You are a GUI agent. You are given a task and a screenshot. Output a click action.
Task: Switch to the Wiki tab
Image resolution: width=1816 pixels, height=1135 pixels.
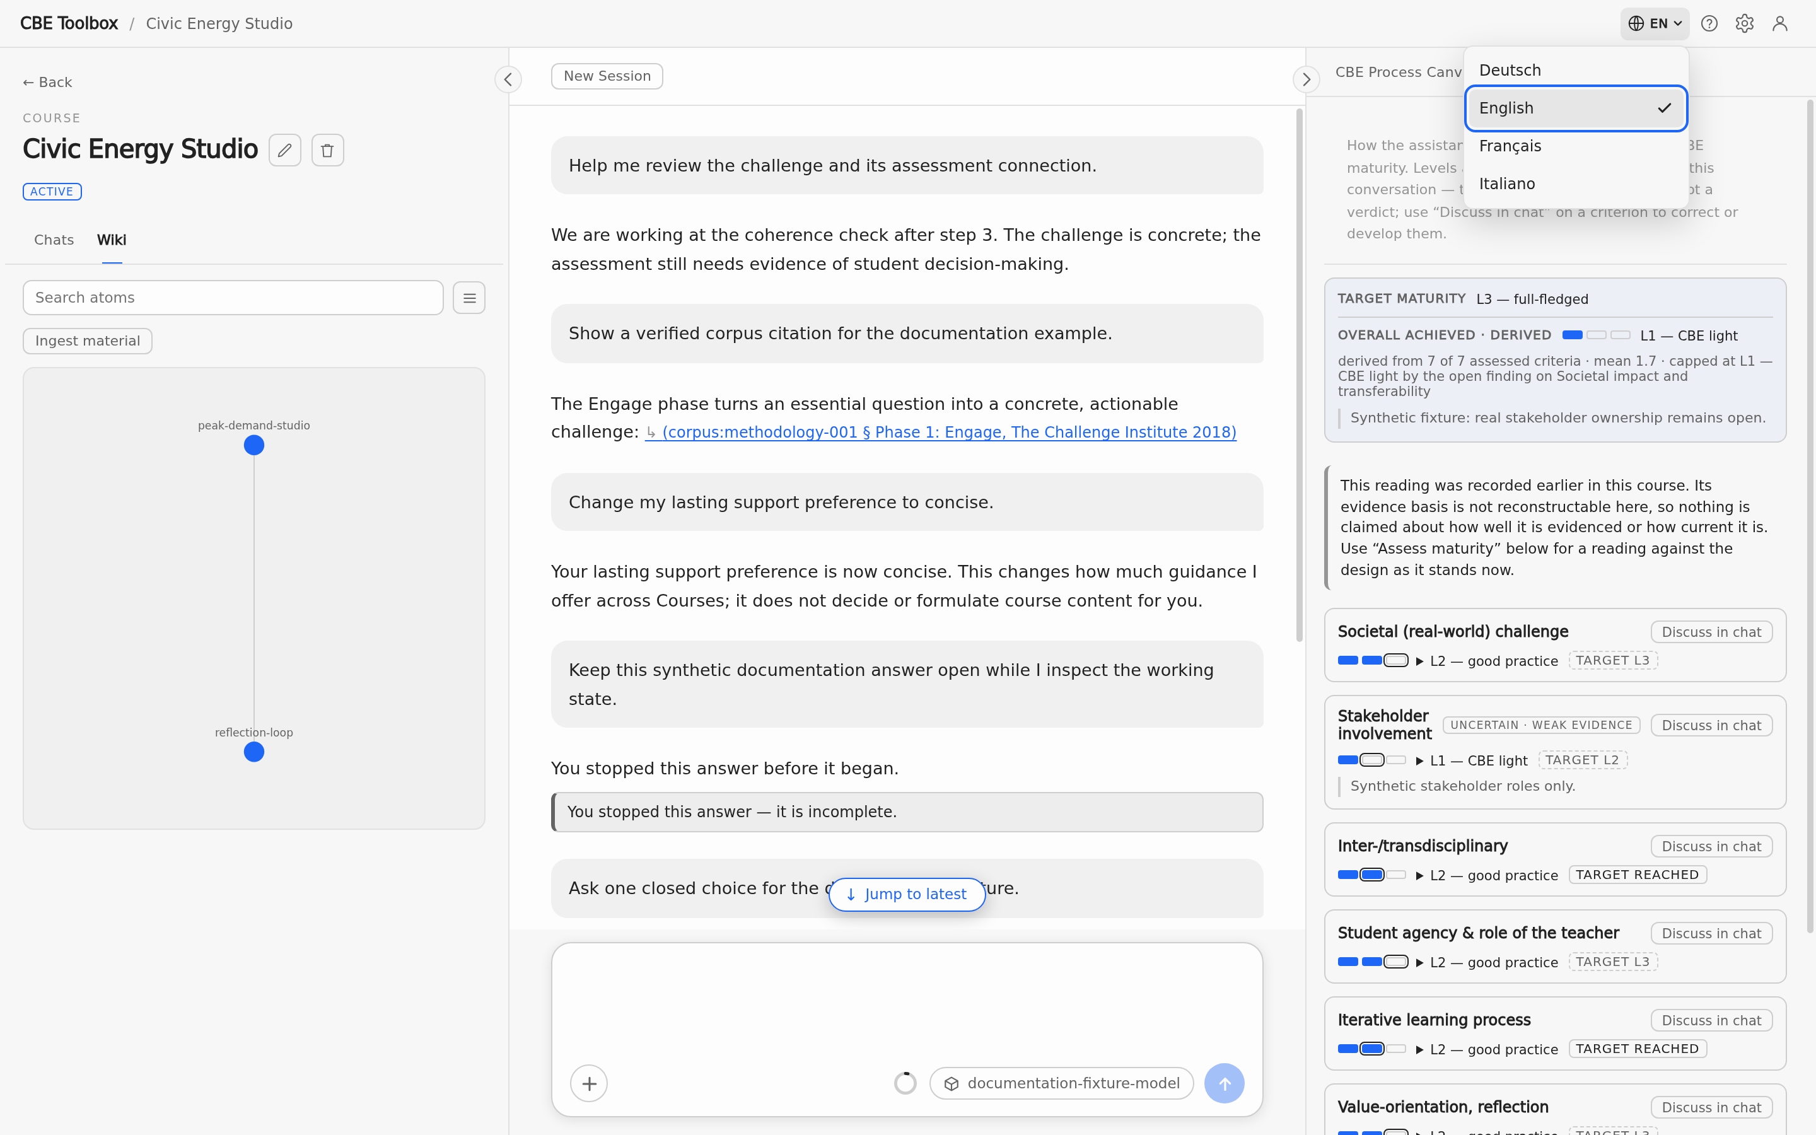coord(111,240)
